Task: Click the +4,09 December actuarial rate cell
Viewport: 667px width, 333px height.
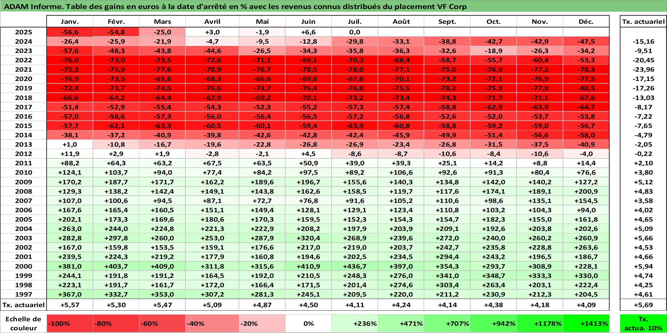Action: [586, 305]
